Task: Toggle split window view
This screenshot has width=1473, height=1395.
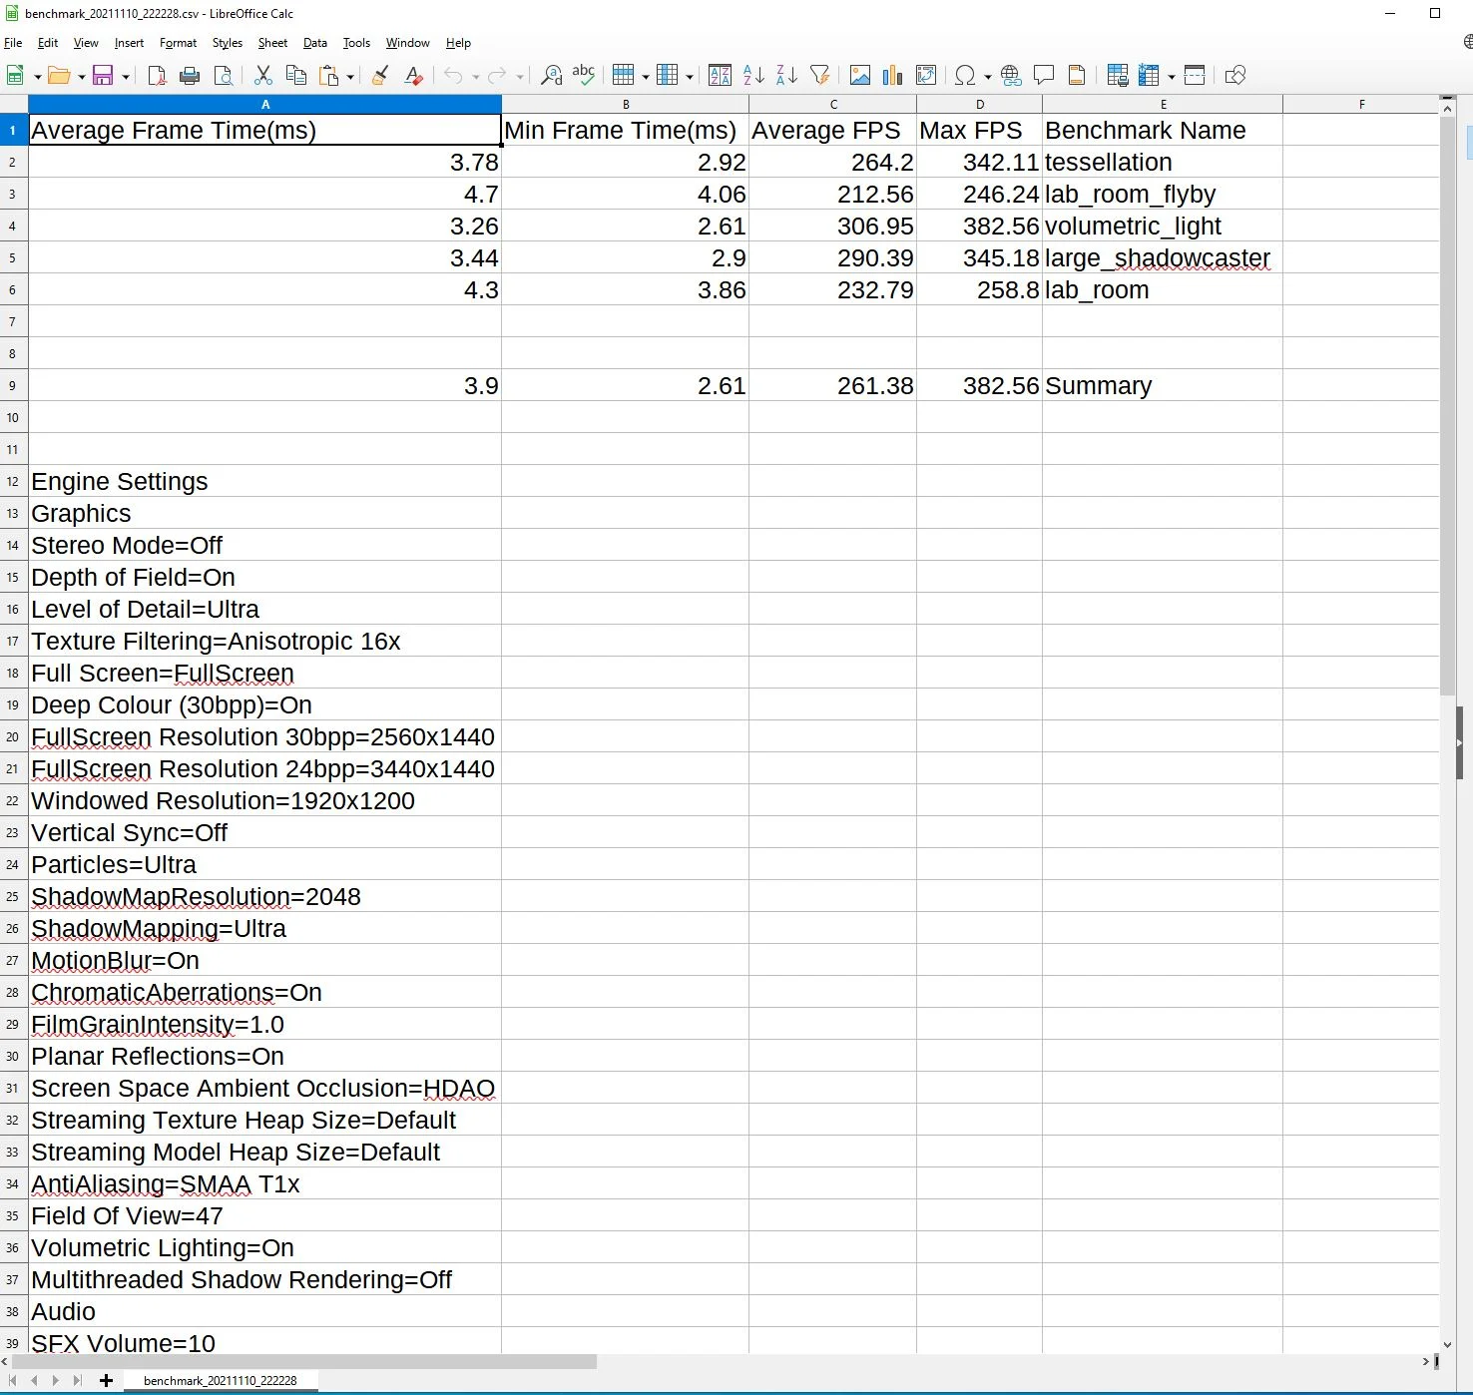Action: pyautogui.click(x=1195, y=76)
